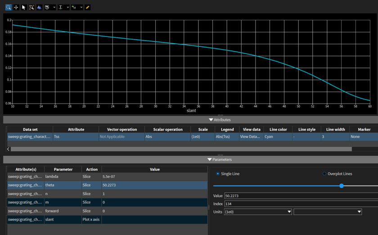This screenshot has width=378, height=235.
Task: Click the Abs scalar operation cell
Action: (167, 136)
